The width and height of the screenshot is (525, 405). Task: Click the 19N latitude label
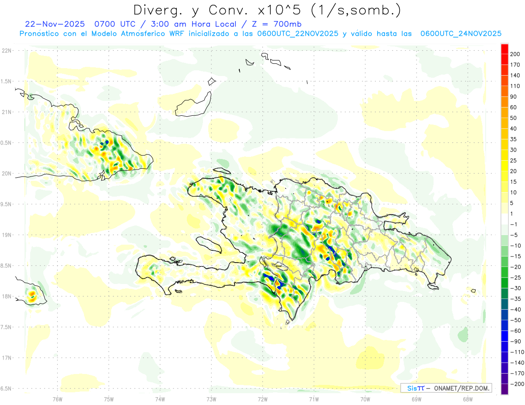(6, 235)
